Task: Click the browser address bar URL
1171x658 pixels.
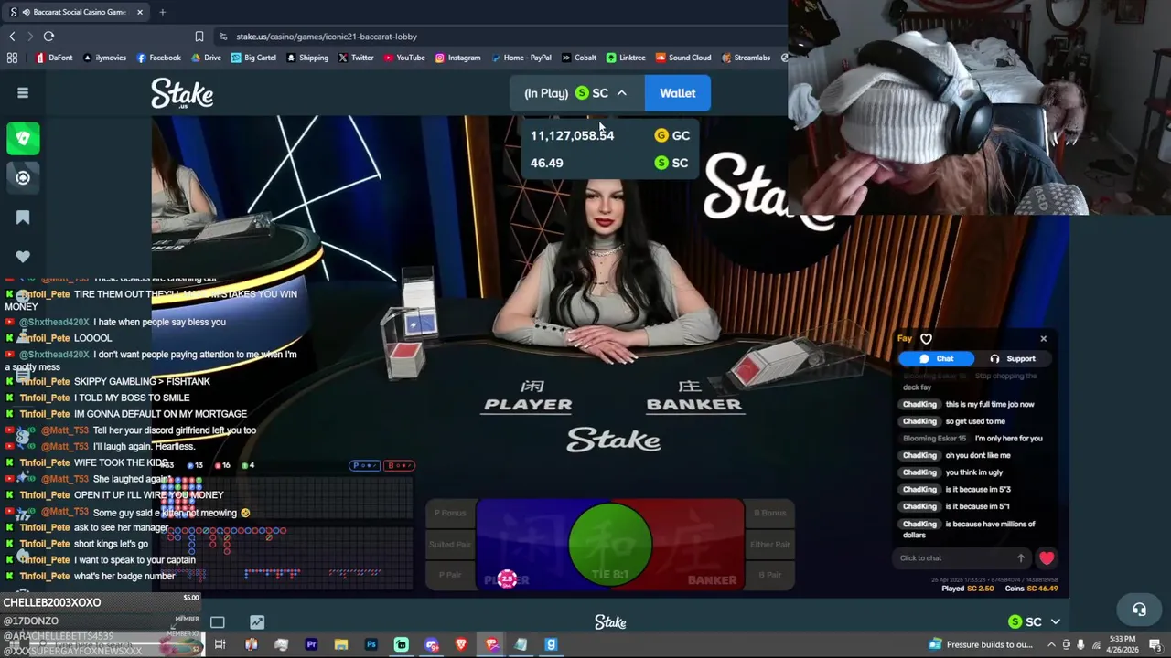Action: pyautogui.click(x=327, y=37)
